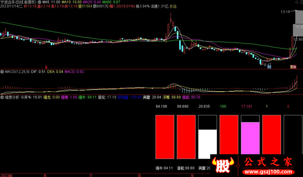Open the main chart indicator dropdown beside 宁波远洋

(x=39, y=2)
